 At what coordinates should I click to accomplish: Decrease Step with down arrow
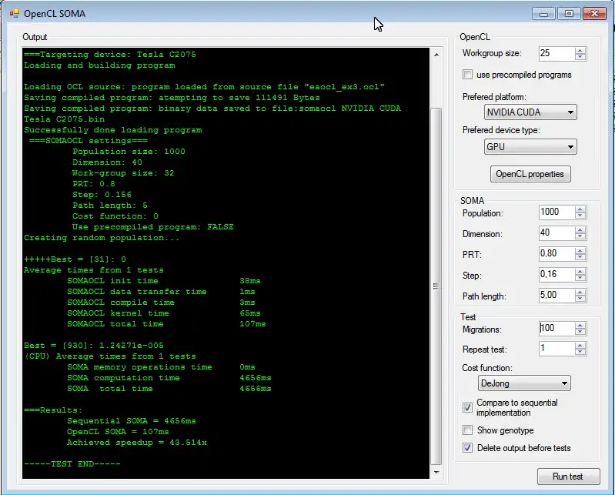pyautogui.click(x=580, y=278)
